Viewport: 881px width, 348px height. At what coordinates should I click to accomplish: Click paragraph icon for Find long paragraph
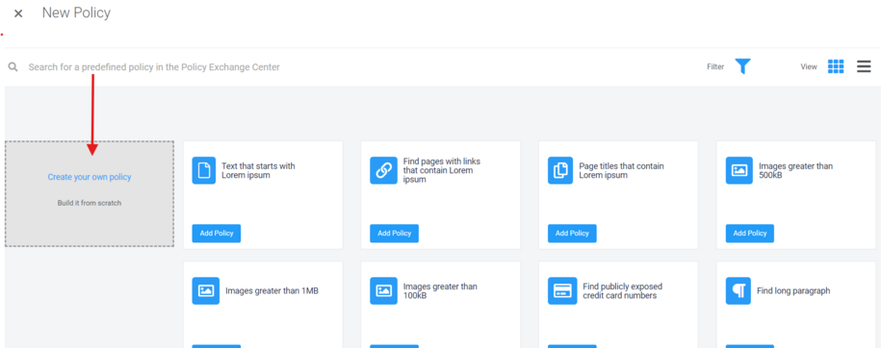738,290
